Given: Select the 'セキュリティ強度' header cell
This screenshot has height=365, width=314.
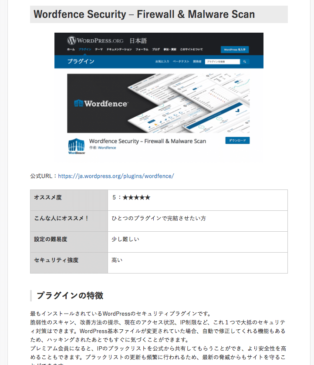Looking at the screenshot, I should [69, 263].
